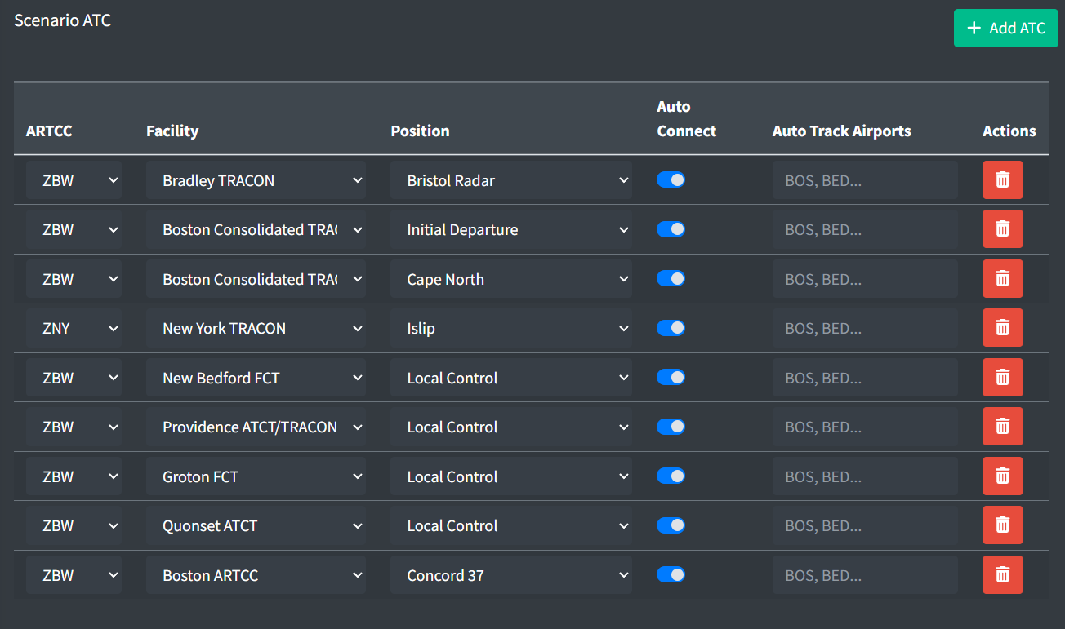The image size is (1065, 629).
Task: Expand the Quonset ATCT facility dropdown
Action: coord(256,525)
